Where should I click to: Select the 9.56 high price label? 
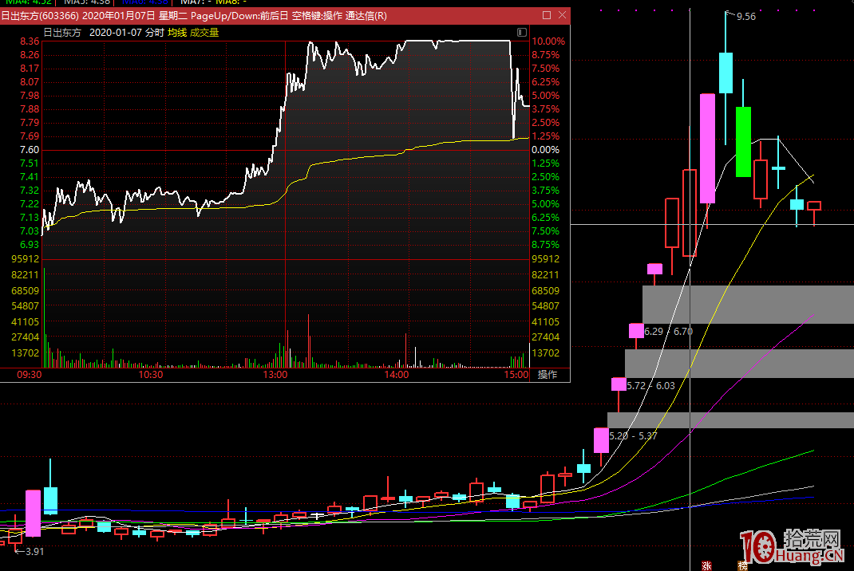(745, 16)
